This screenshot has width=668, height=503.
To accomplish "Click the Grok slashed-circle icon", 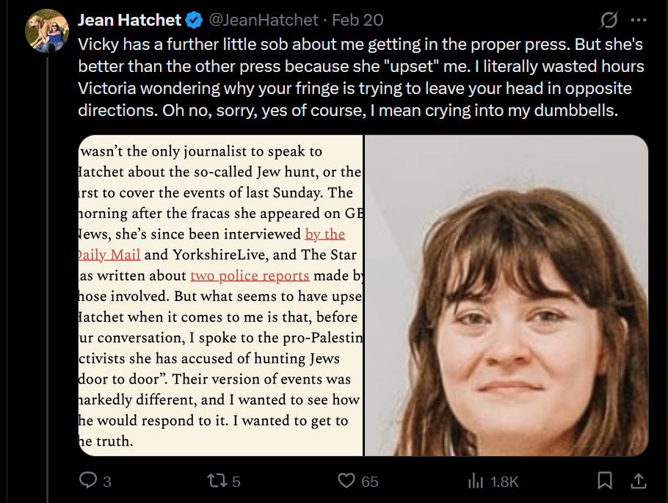I will [x=609, y=20].
